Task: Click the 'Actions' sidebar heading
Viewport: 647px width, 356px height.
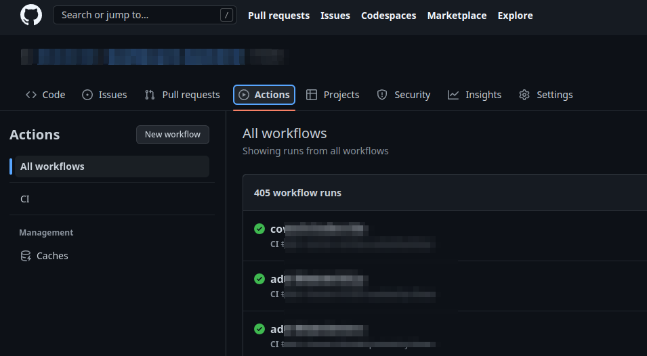Action: click(35, 135)
